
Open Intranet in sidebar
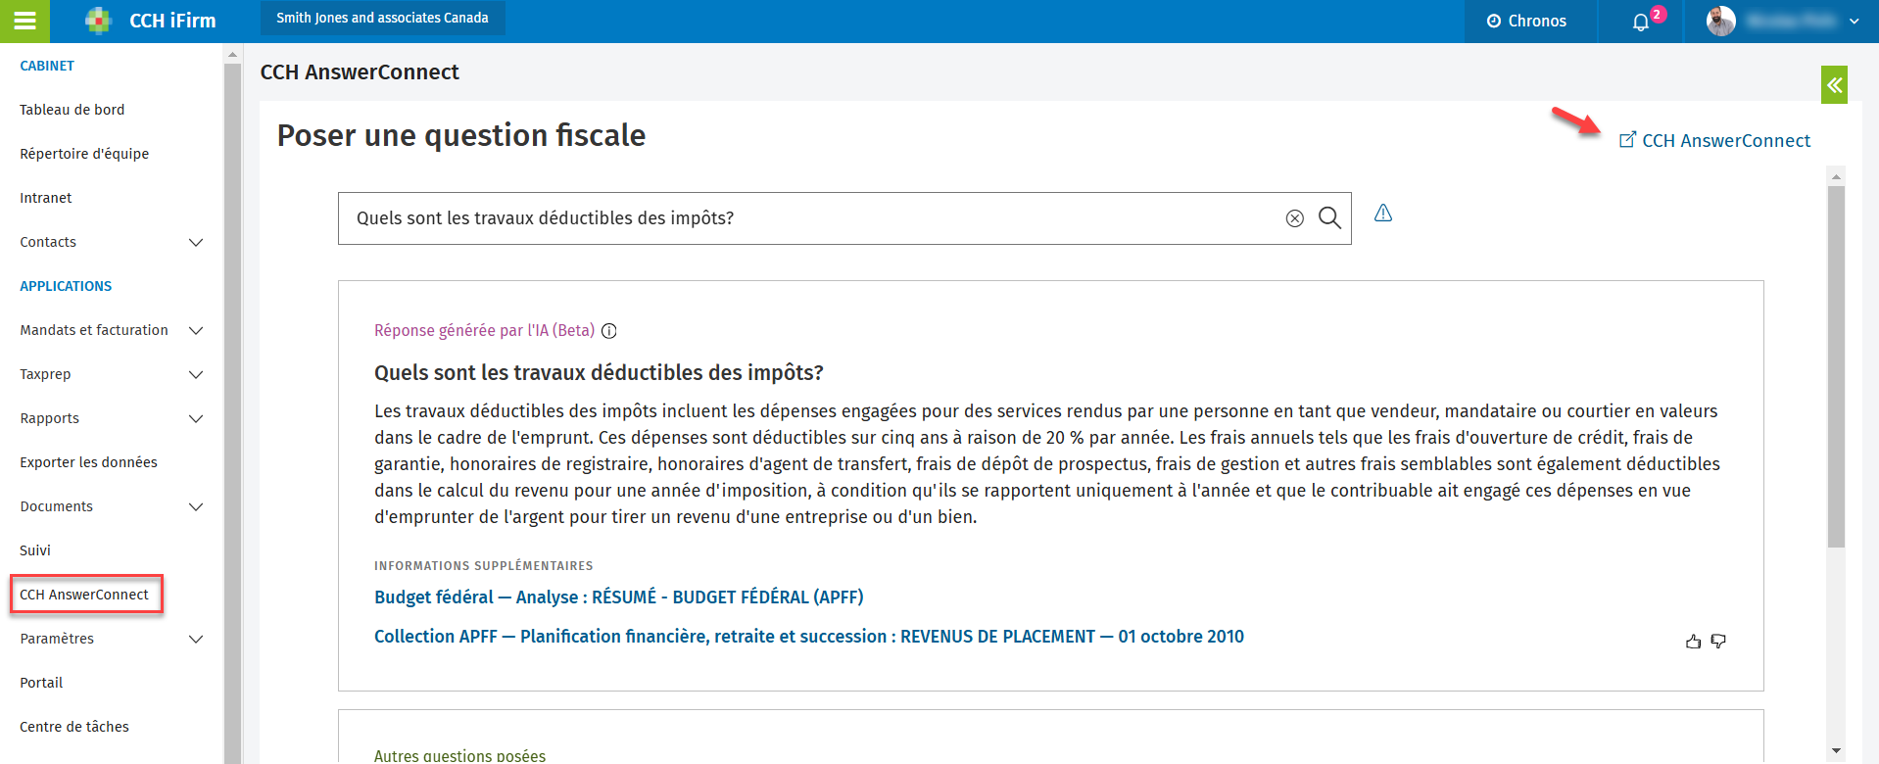click(46, 198)
